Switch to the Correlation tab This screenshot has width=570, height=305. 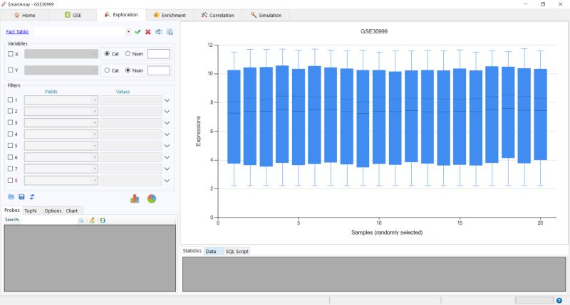click(x=217, y=15)
